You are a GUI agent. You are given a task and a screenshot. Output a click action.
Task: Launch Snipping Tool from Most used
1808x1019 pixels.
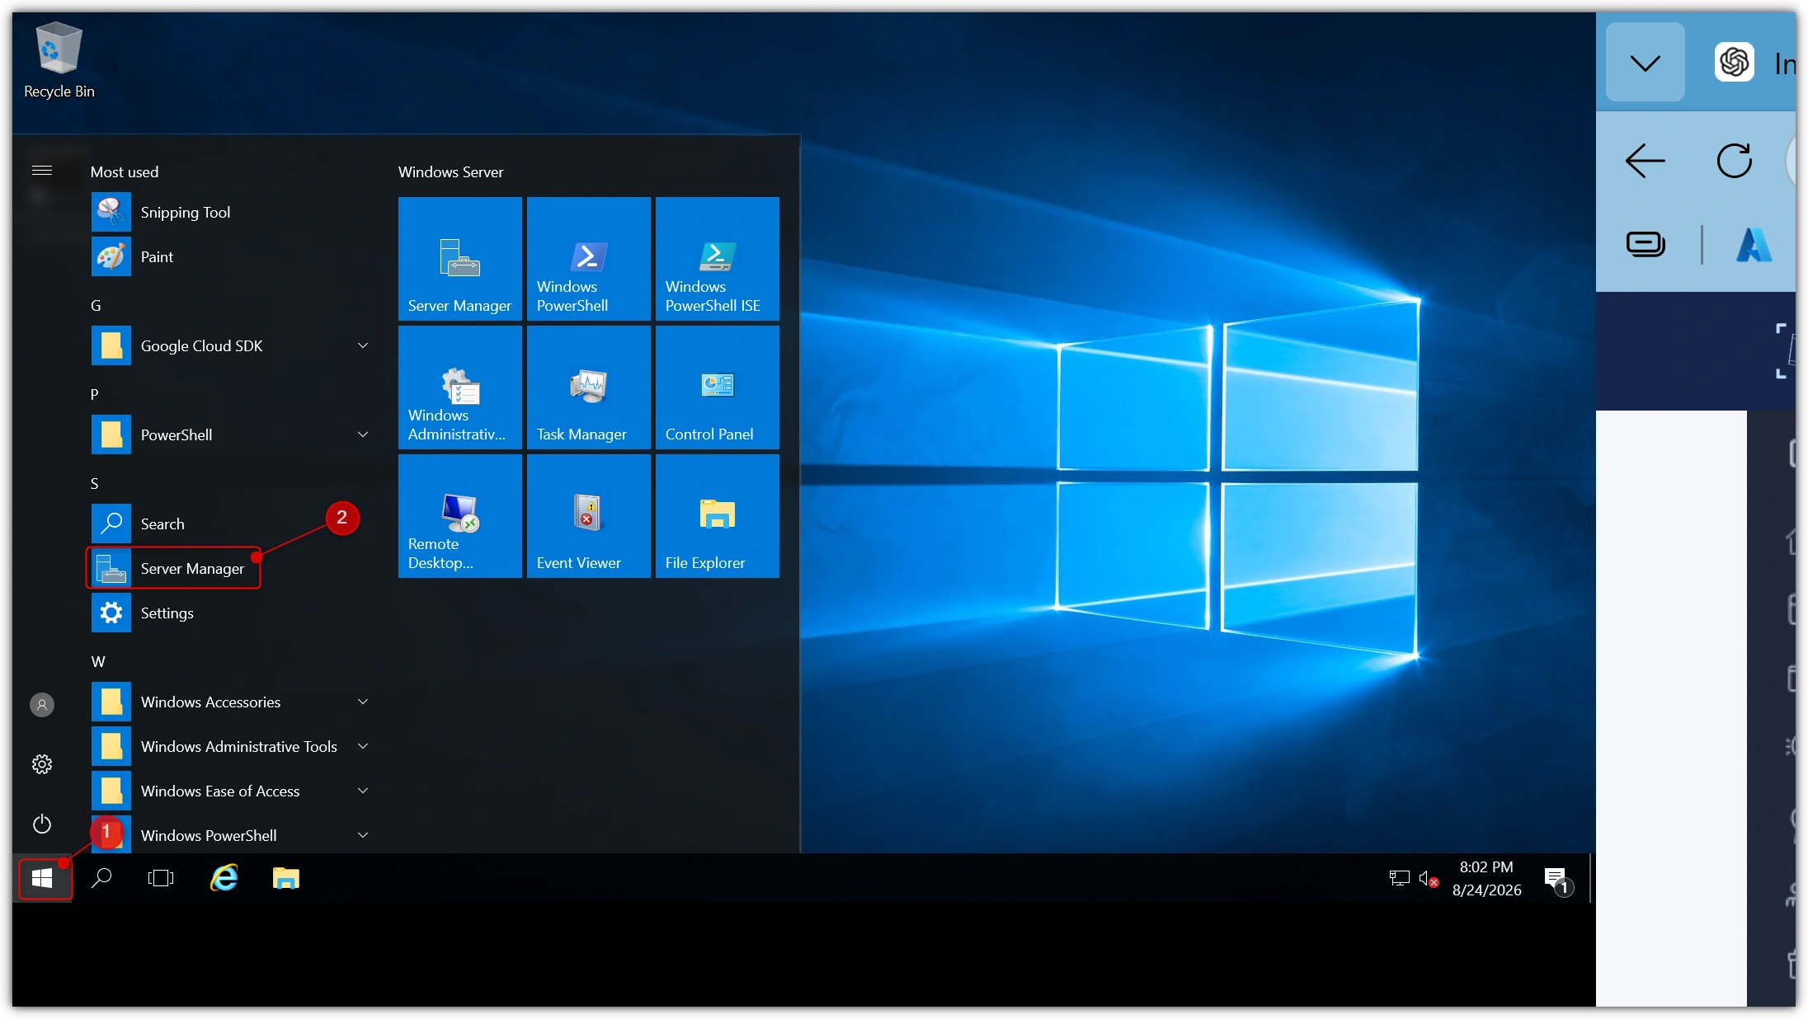(230, 213)
